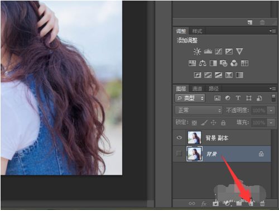This screenshot has height=211, width=279.
Task: Click the delete layer trash icon in Layers panel
Action: tap(262, 204)
